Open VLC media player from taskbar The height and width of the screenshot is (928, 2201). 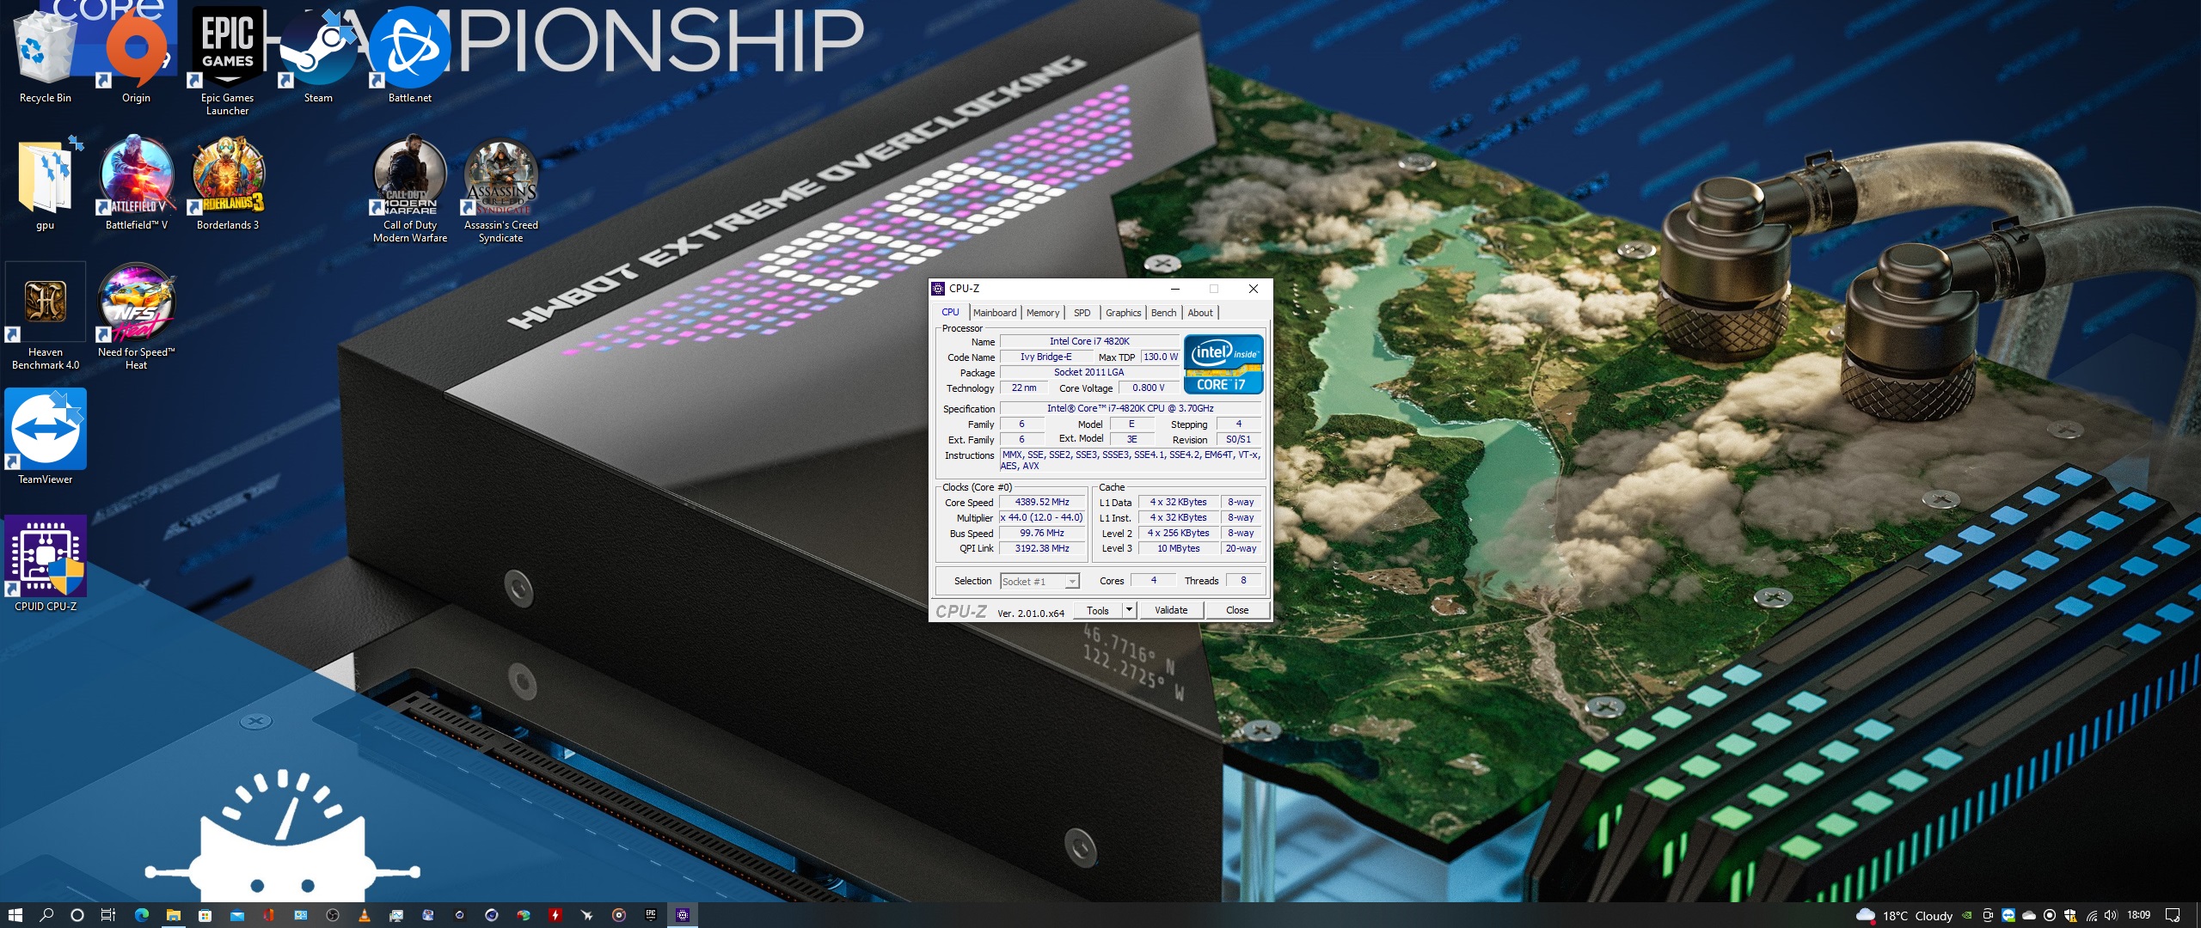coord(365,915)
